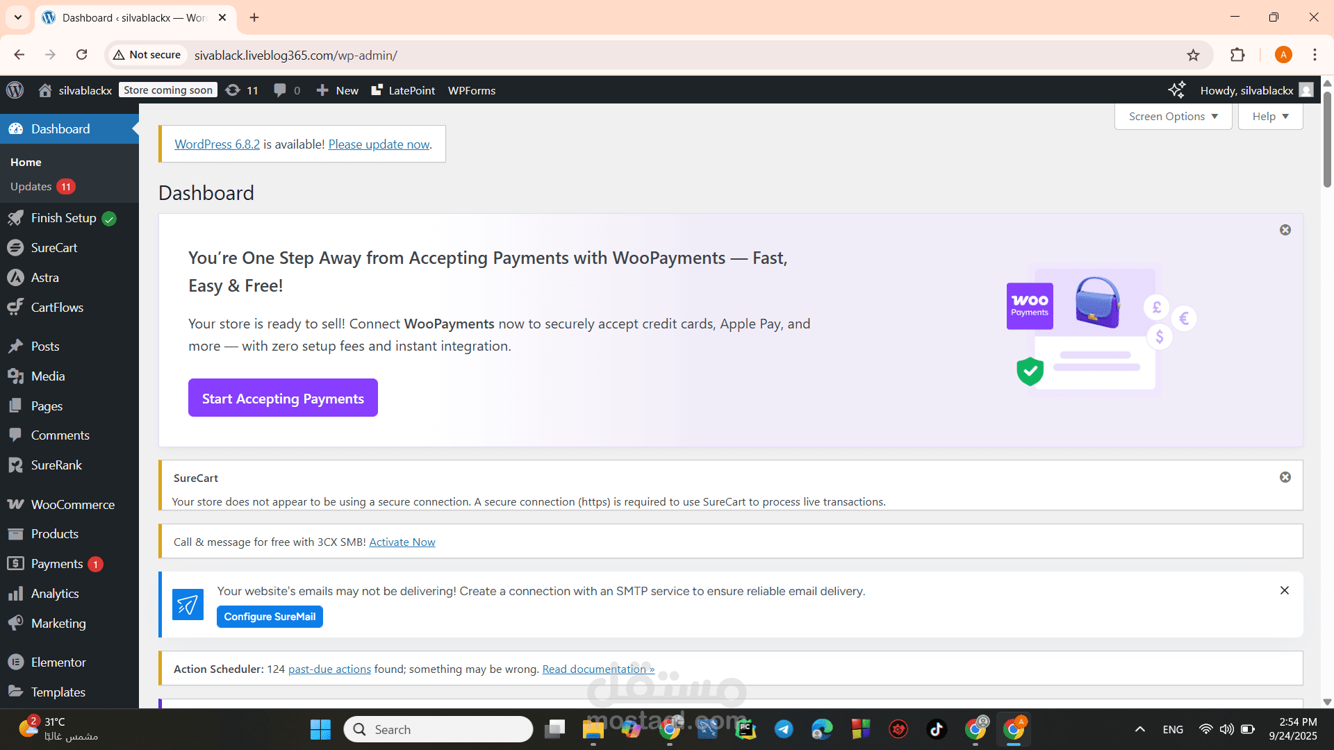Open Payments in sidebar
This screenshot has width=1334, height=750.
point(69,564)
